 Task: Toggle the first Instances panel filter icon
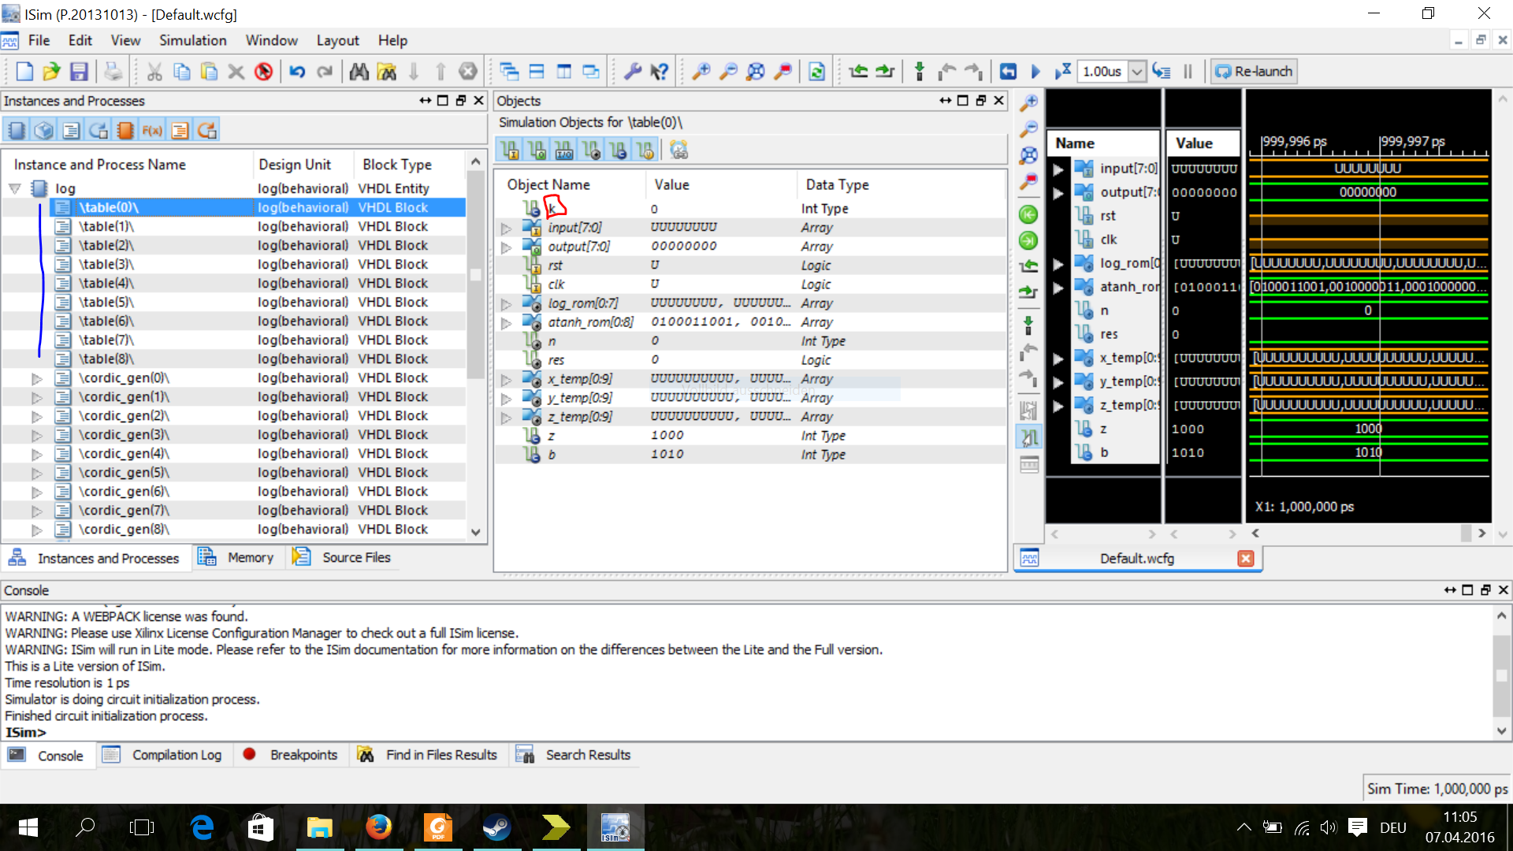(x=17, y=130)
